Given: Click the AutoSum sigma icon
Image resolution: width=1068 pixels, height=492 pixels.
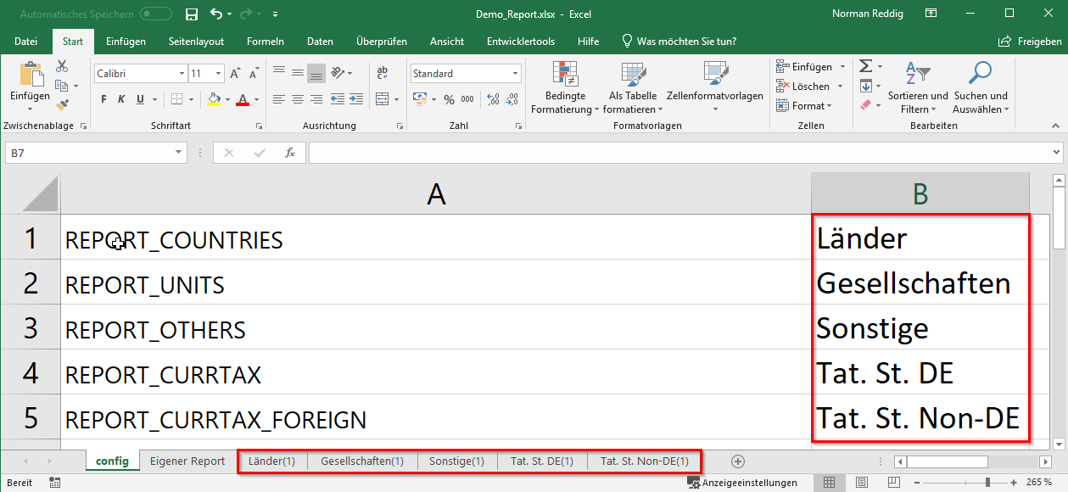Looking at the screenshot, I should (865, 66).
